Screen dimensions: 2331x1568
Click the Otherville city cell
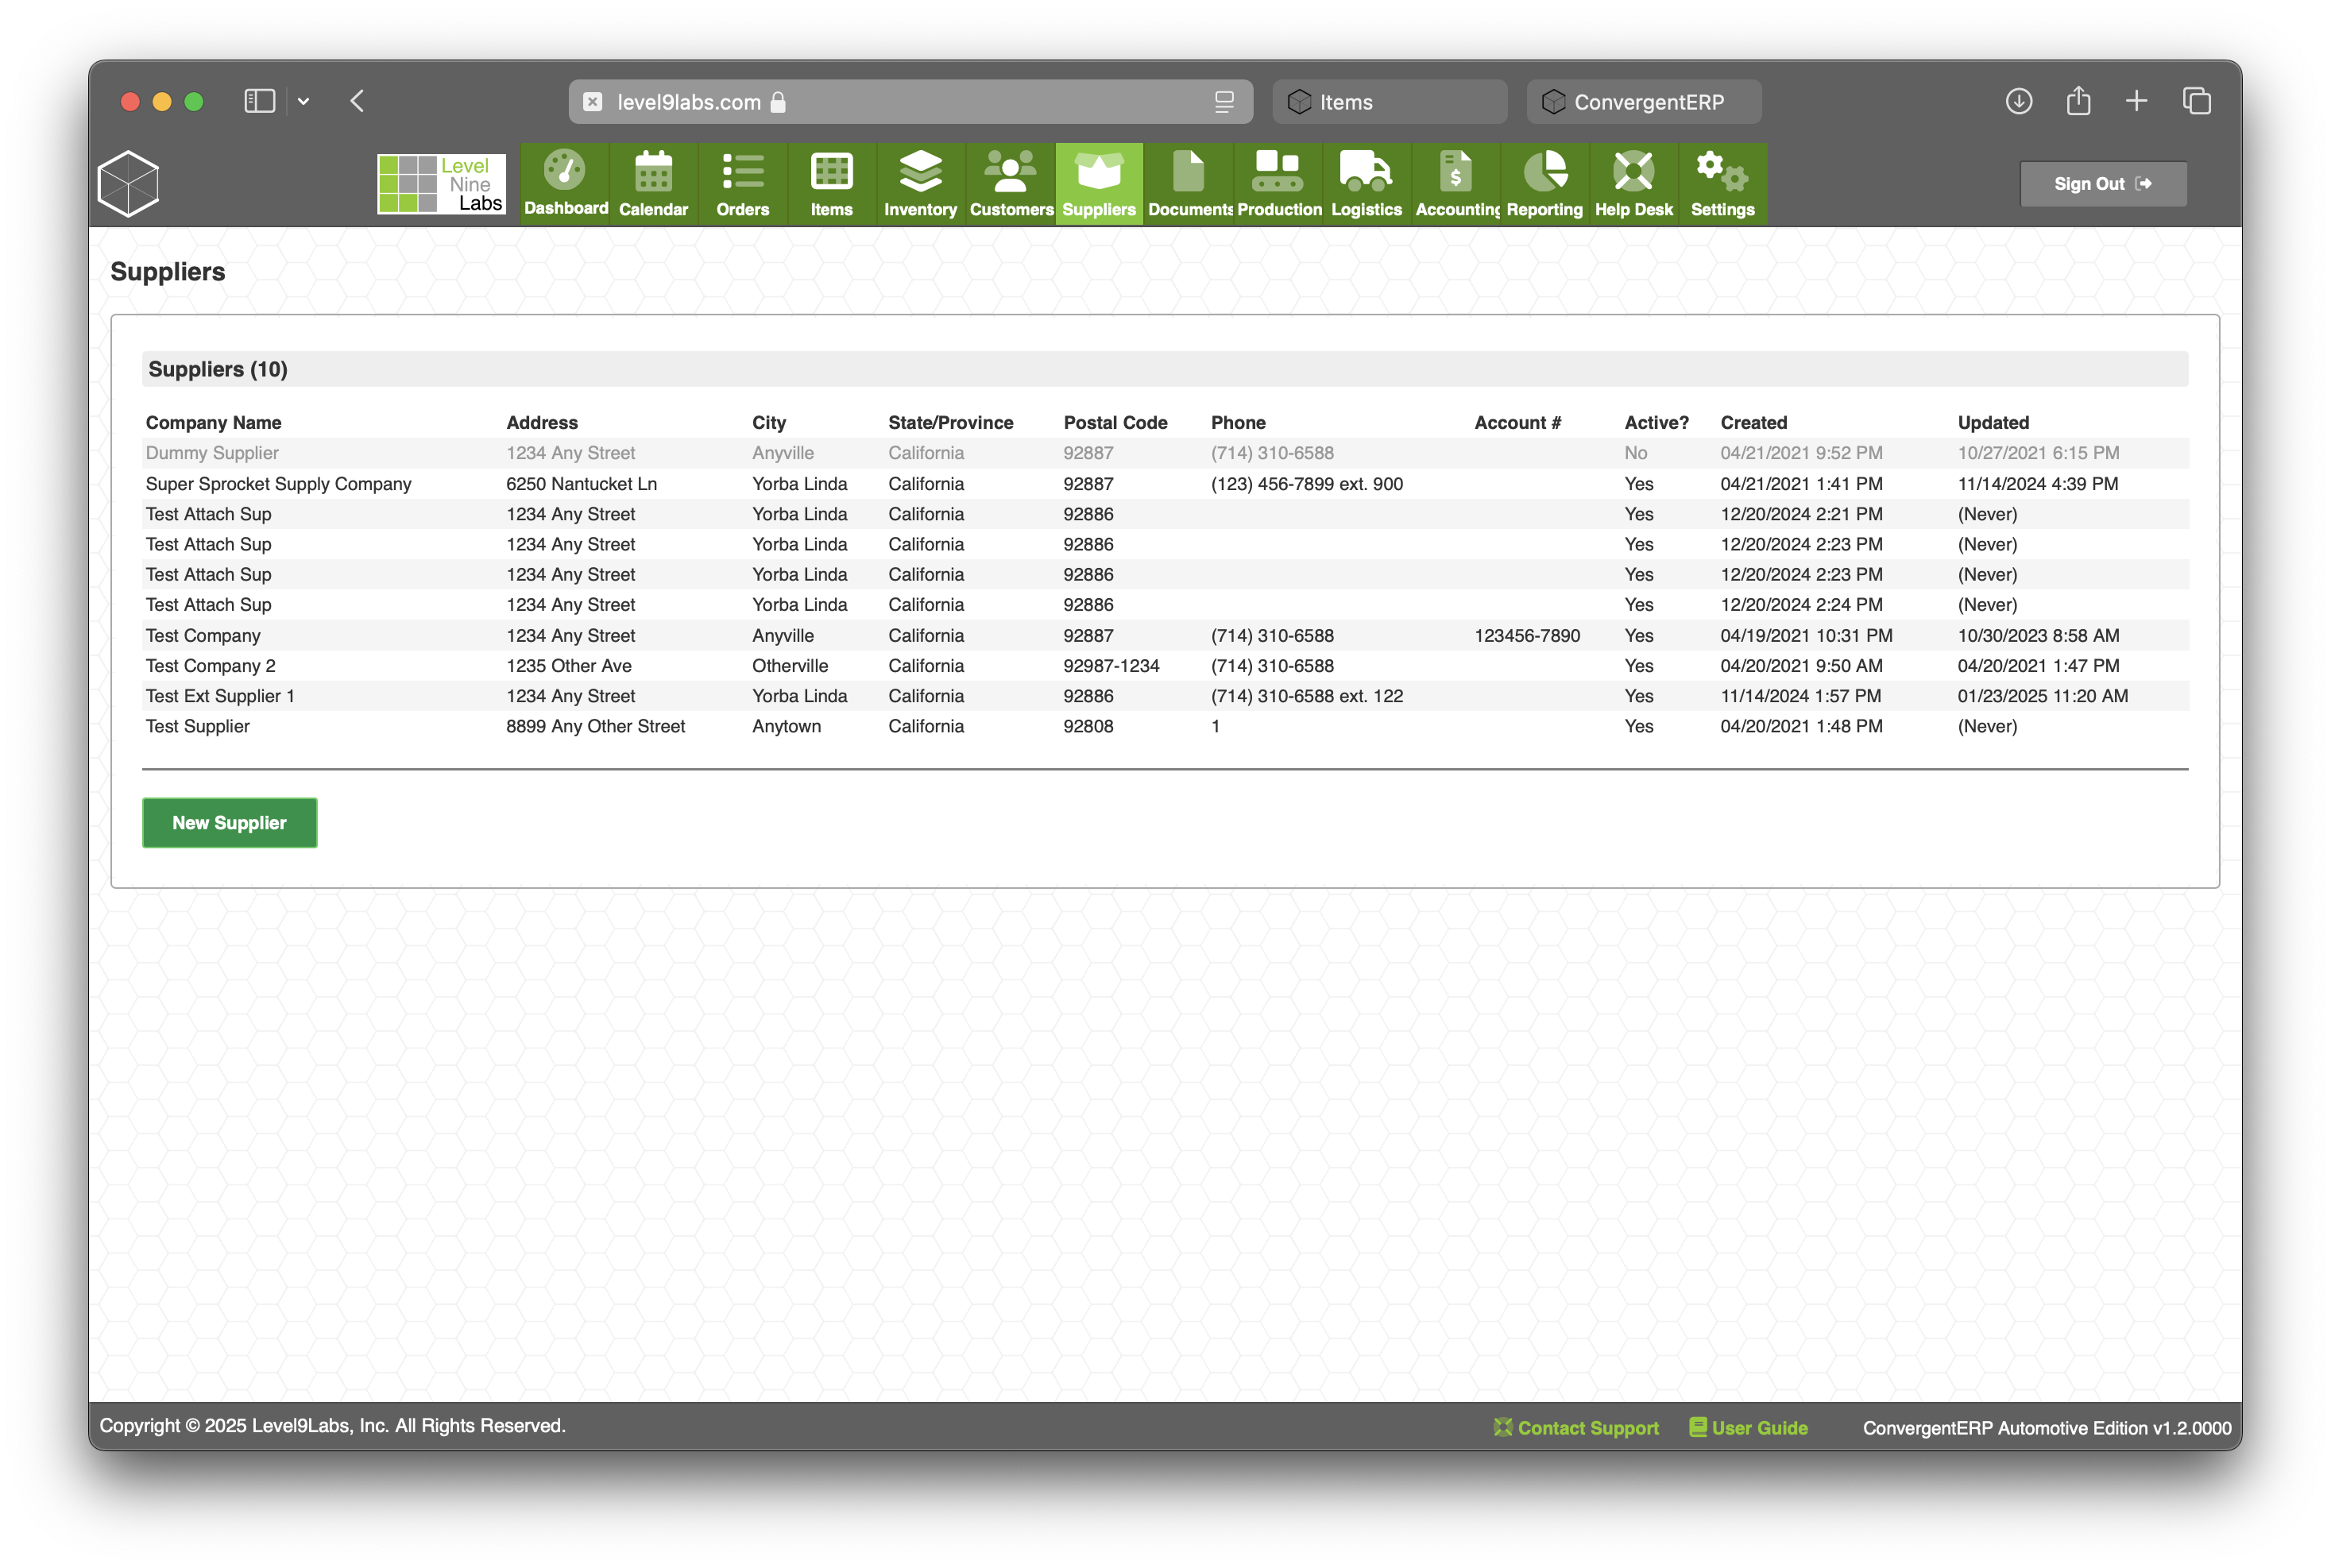pos(790,666)
